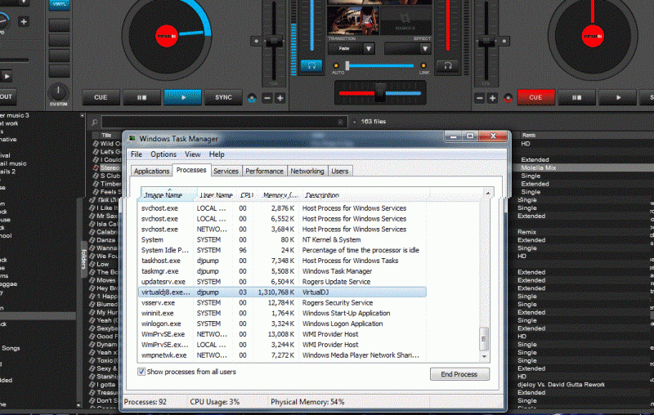This screenshot has height=415, width=654.
Task: Open Task Manager Options menu
Action: (x=163, y=154)
